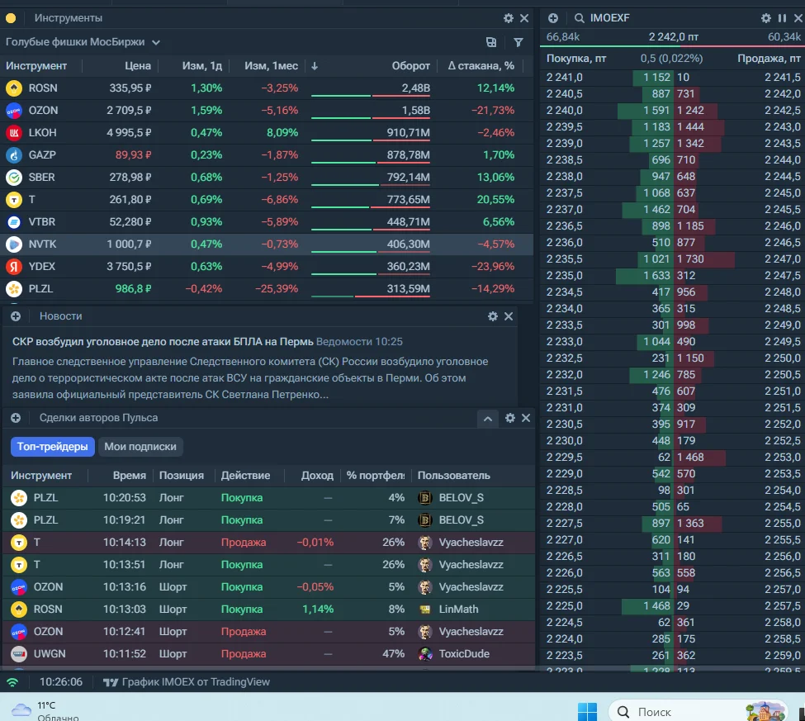Click the Wi-Fi connection status icon
Viewport: 805px width, 721px height.
click(12, 682)
